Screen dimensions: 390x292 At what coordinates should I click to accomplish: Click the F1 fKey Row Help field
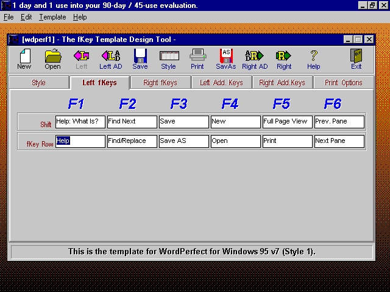pyautogui.click(x=80, y=141)
